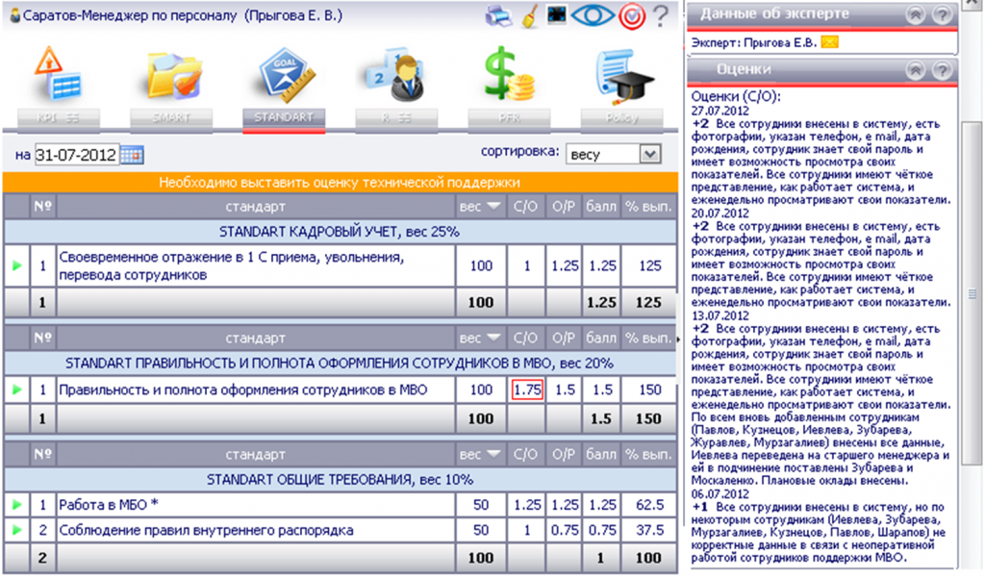The image size is (985, 578).
Task: Click the orange технической поддержки notice bar
Action: 340,182
